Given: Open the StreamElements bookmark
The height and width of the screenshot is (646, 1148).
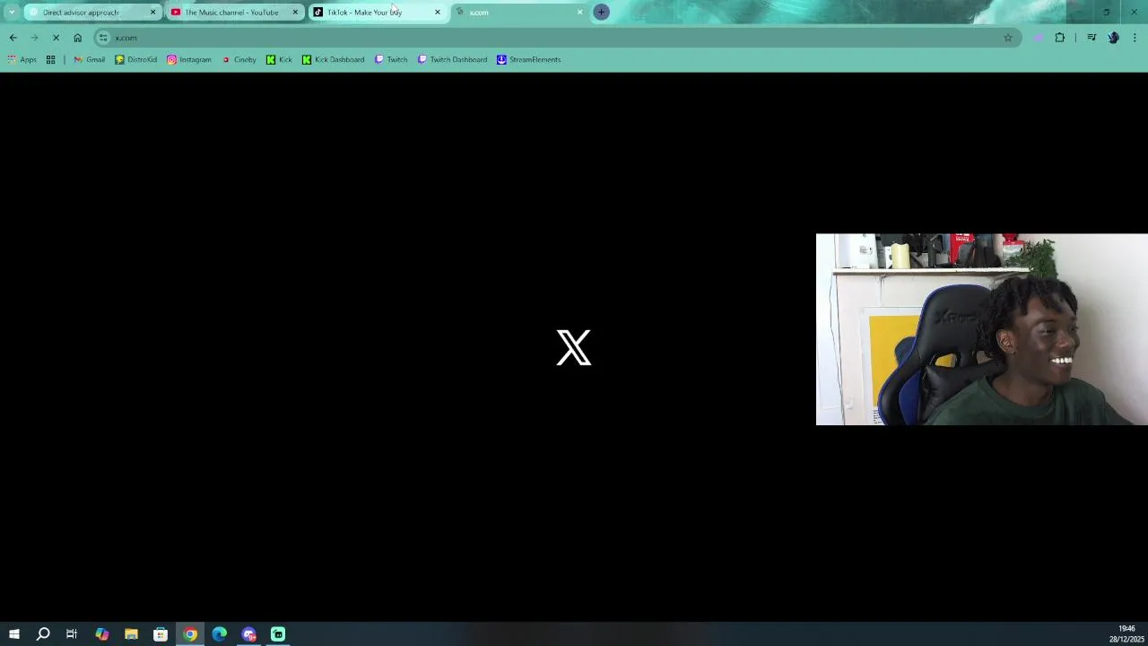Looking at the screenshot, I should 528,59.
